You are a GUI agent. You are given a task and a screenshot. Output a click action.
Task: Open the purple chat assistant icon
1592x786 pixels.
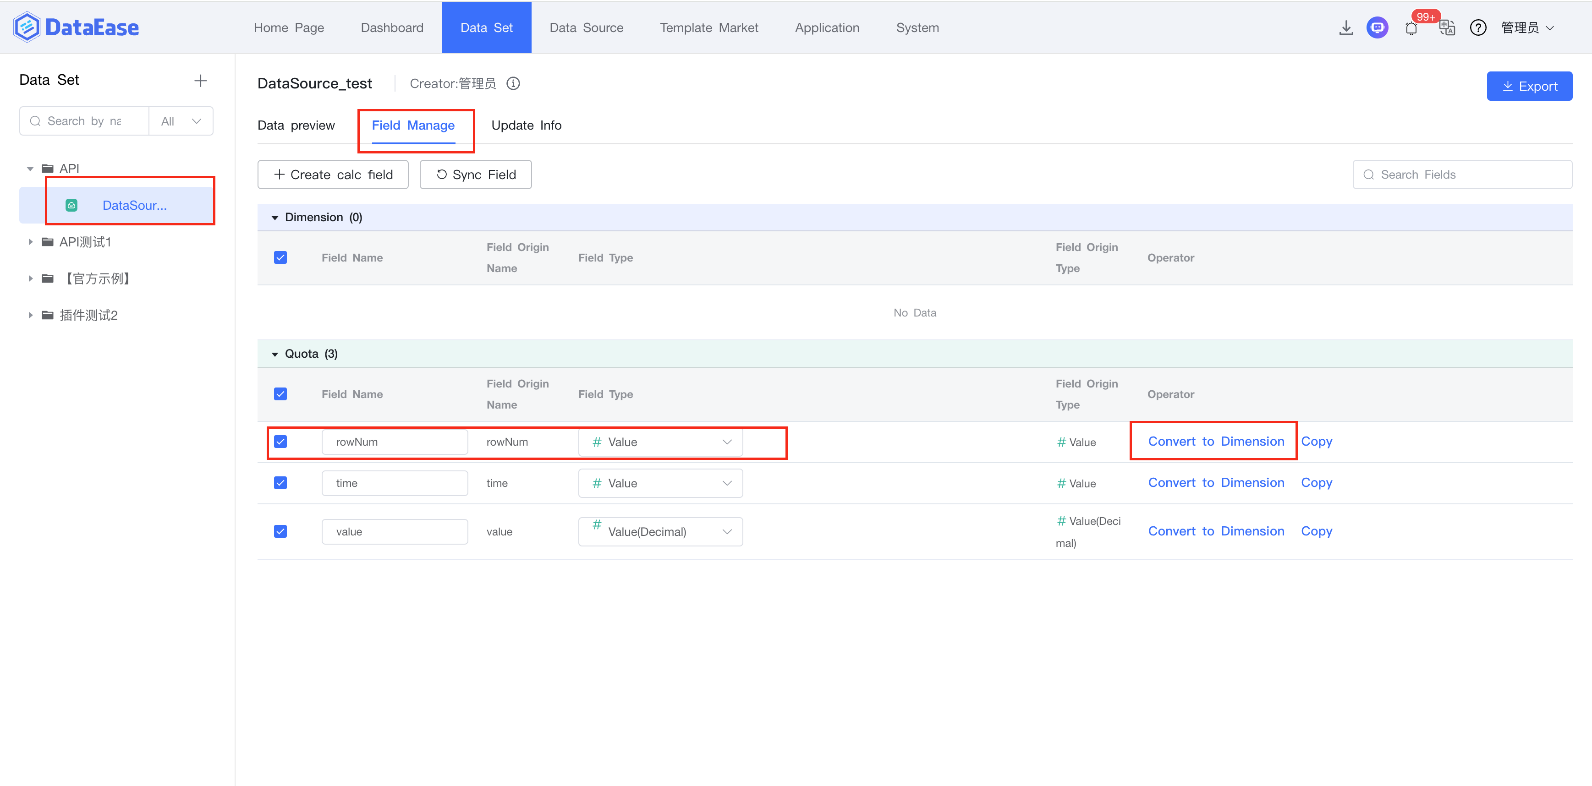coord(1377,28)
